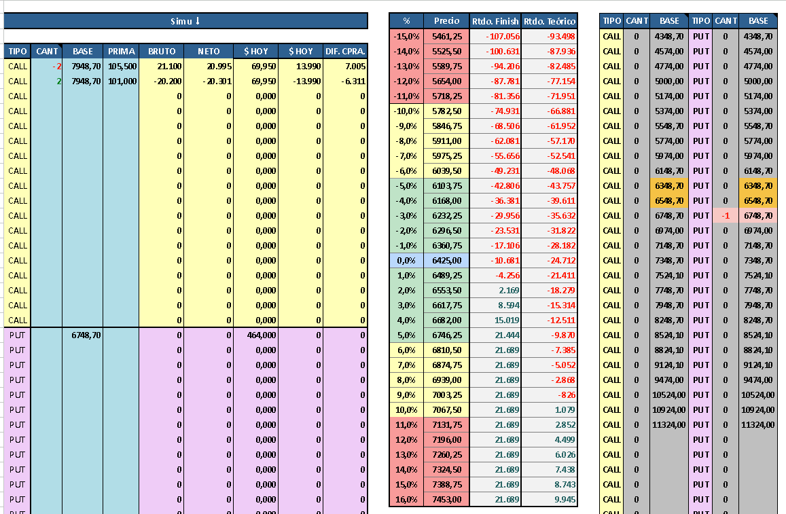Click the BRUTO column header
The image size is (786, 514).
162,51
